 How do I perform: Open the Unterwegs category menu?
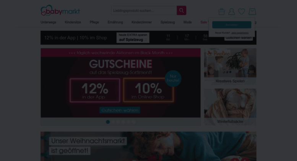48,22
